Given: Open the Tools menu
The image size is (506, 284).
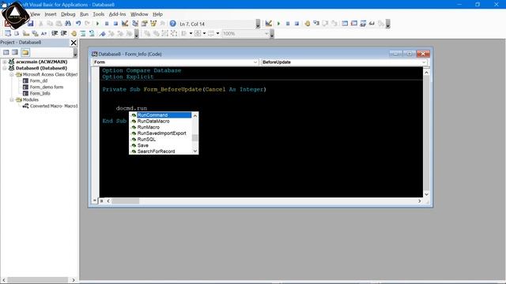Looking at the screenshot, I should [x=98, y=14].
